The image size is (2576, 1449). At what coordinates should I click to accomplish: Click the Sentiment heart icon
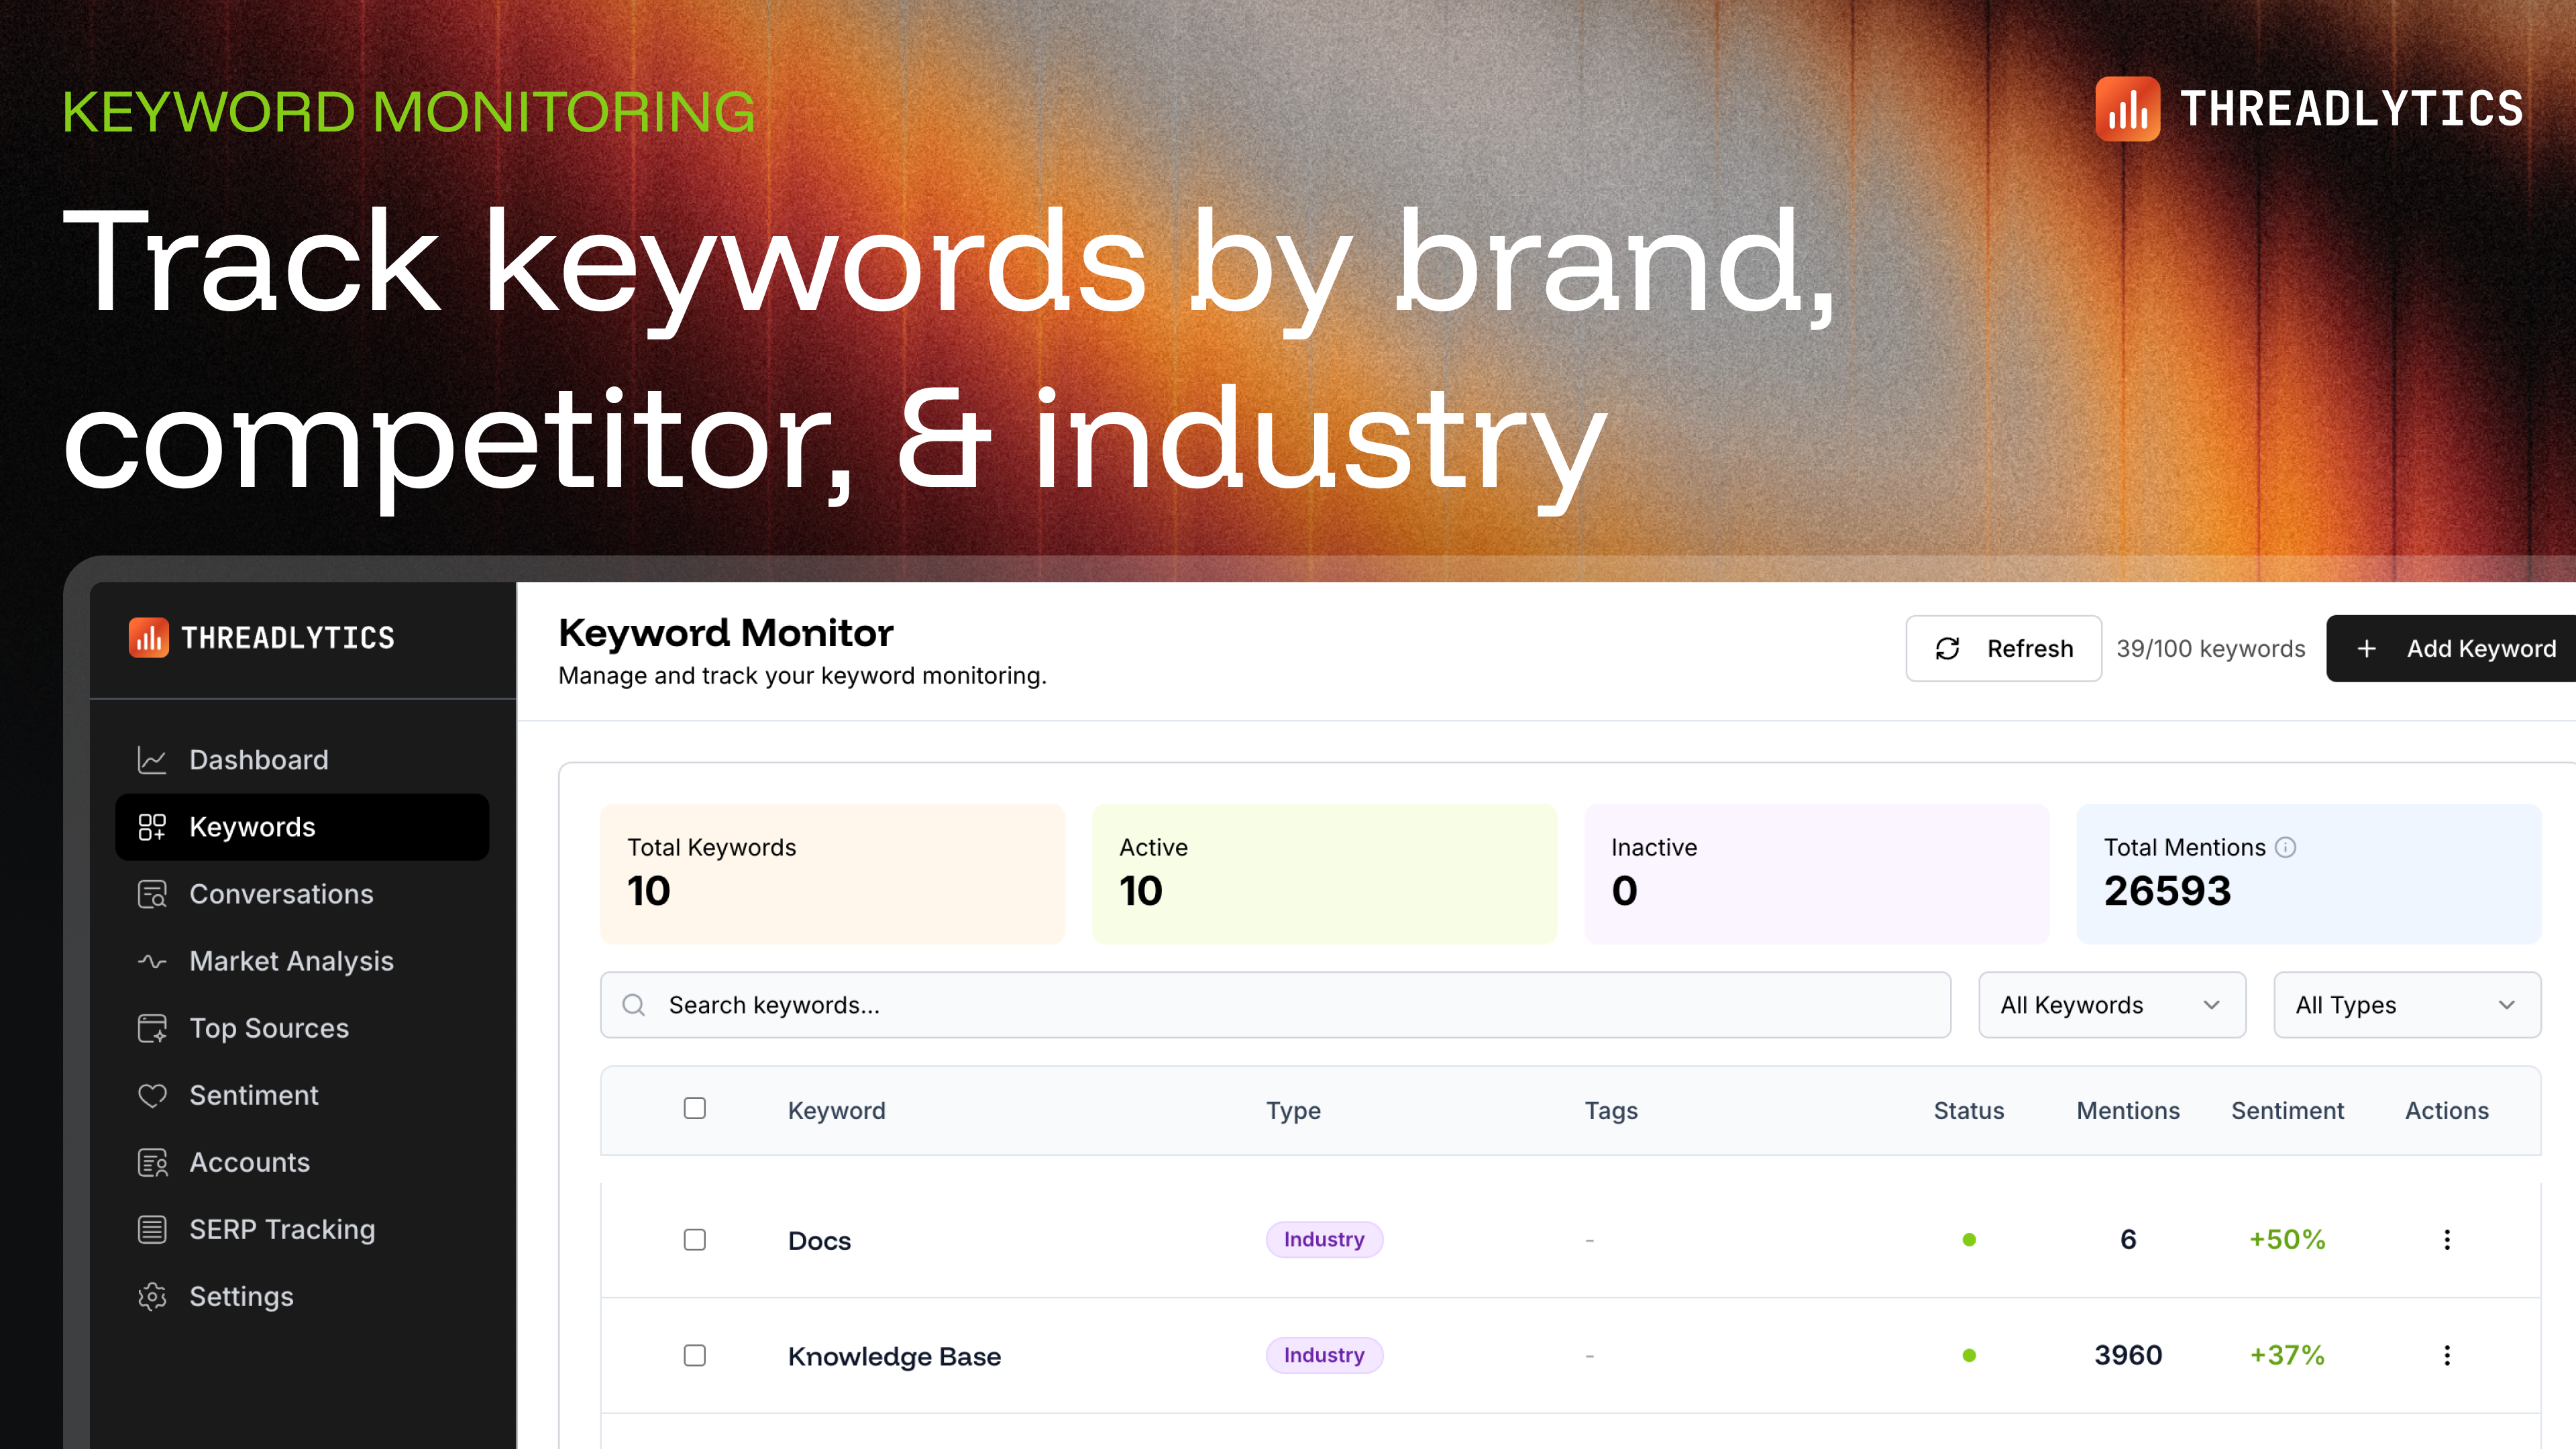(x=152, y=1096)
